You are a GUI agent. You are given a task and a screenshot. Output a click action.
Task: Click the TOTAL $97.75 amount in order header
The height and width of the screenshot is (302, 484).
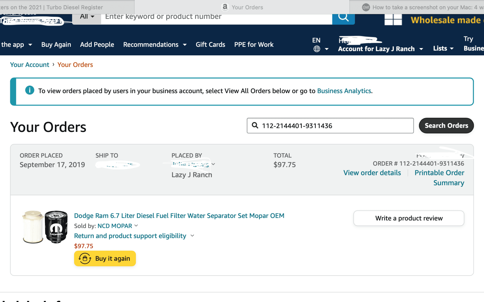click(x=285, y=165)
